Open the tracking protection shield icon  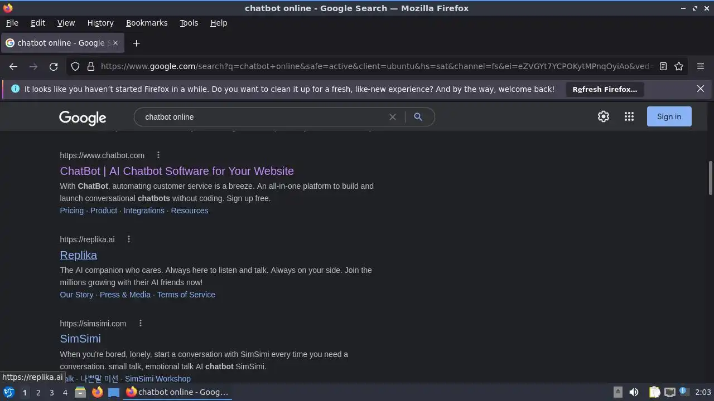click(75, 66)
